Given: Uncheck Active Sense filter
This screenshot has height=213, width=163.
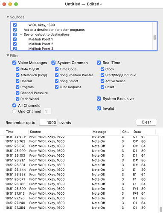Looking at the screenshot, I should coord(102,81).
